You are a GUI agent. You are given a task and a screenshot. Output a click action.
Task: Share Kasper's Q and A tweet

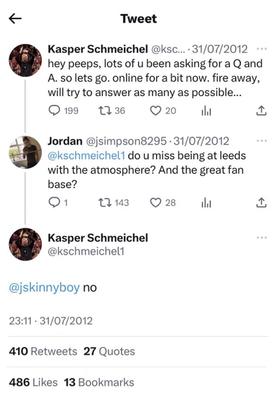[x=261, y=111]
